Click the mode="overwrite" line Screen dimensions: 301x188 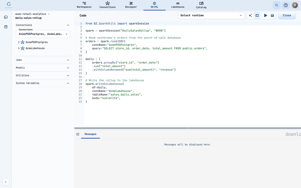pos(106,98)
